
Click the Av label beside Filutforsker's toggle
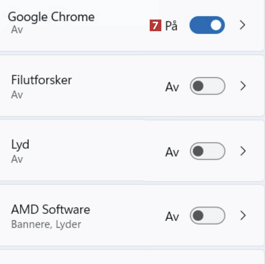point(172,87)
